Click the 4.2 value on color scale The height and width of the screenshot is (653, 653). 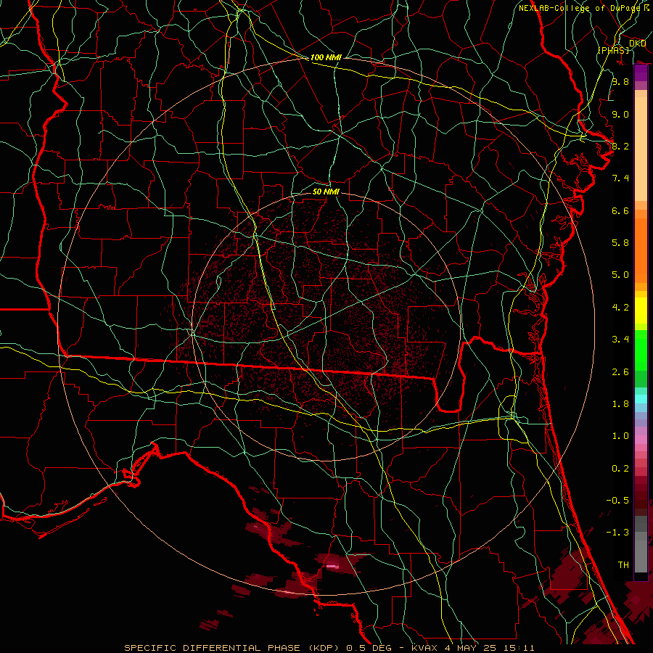(620, 308)
